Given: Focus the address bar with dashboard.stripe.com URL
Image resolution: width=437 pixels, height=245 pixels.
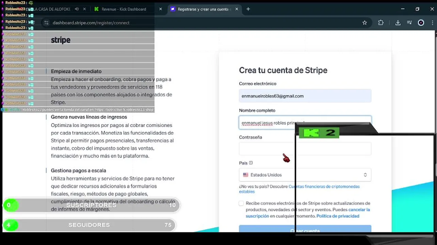Looking at the screenshot, I should tap(91, 23).
